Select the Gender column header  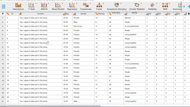tap(83, 14)
